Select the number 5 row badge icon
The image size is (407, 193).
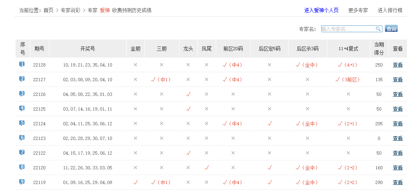click(22, 123)
